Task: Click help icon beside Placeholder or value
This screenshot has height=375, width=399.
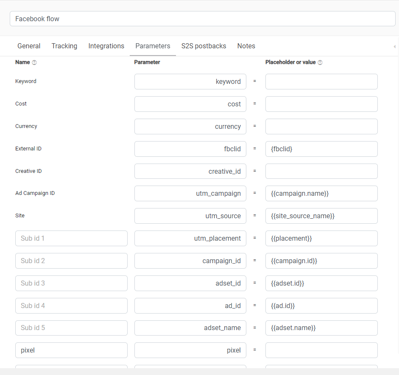Action: [x=320, y=63]
